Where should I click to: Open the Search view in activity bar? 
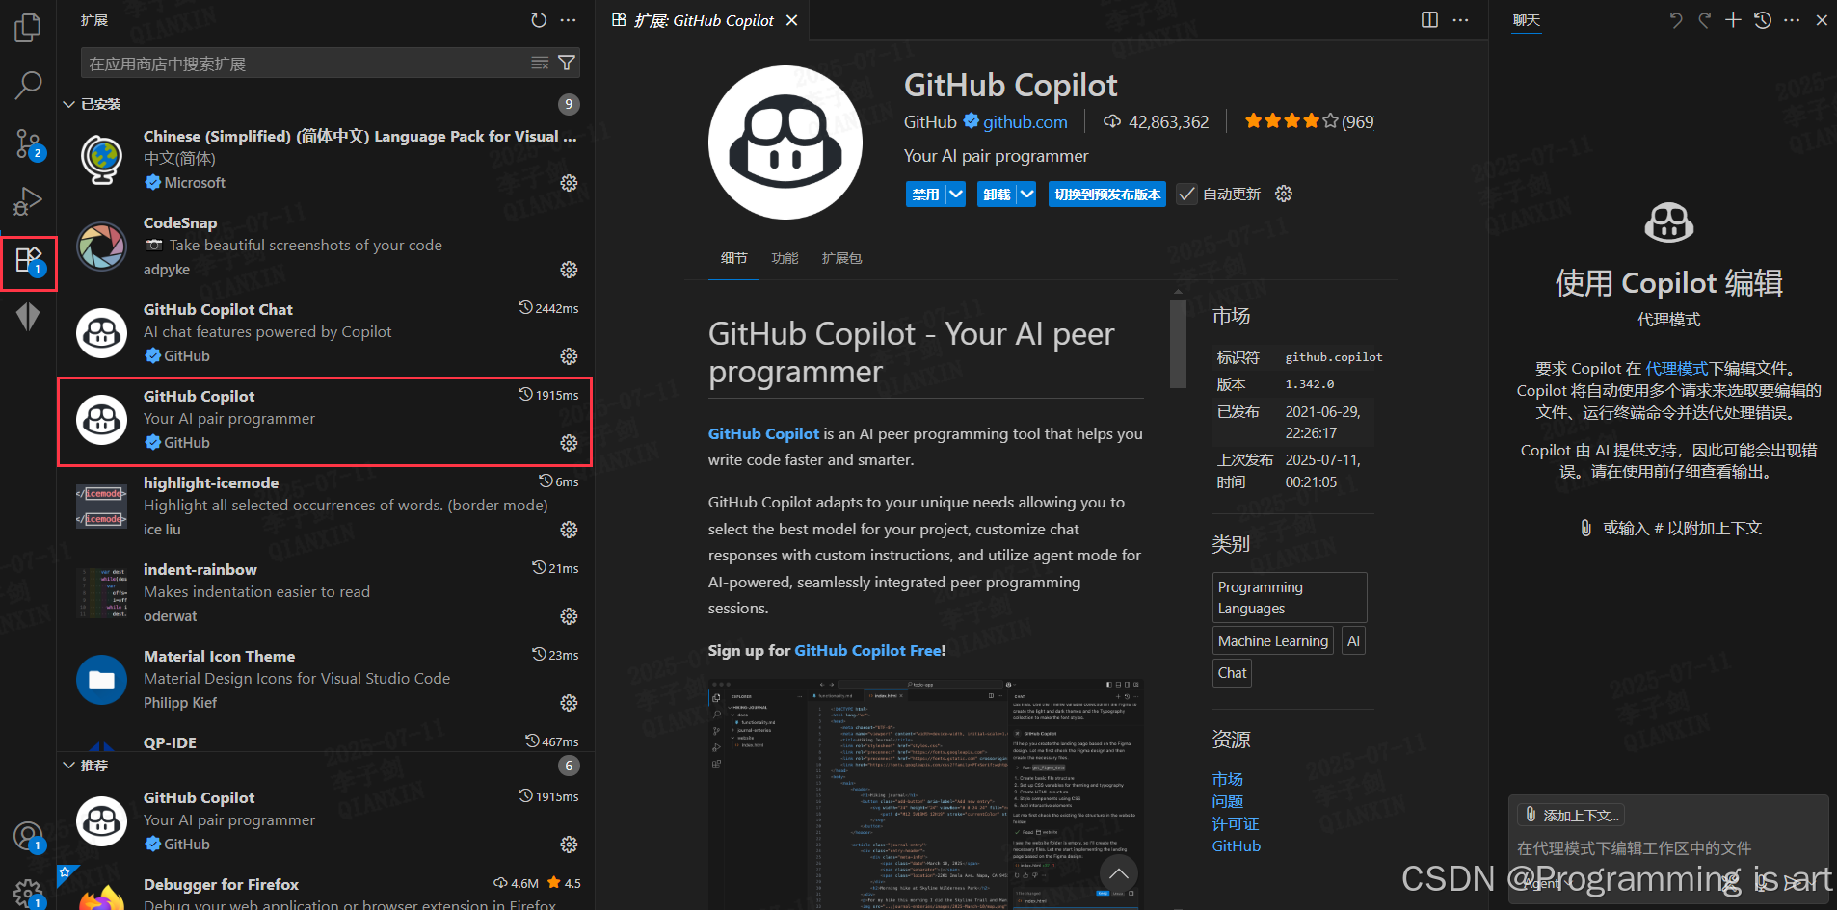(x=28, y=86)
